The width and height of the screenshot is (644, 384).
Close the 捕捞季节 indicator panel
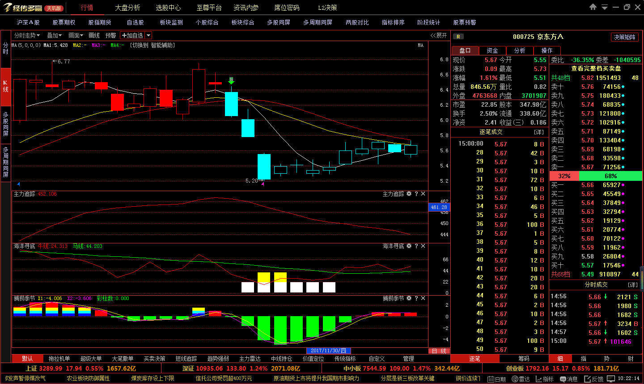tap(423, 298)
